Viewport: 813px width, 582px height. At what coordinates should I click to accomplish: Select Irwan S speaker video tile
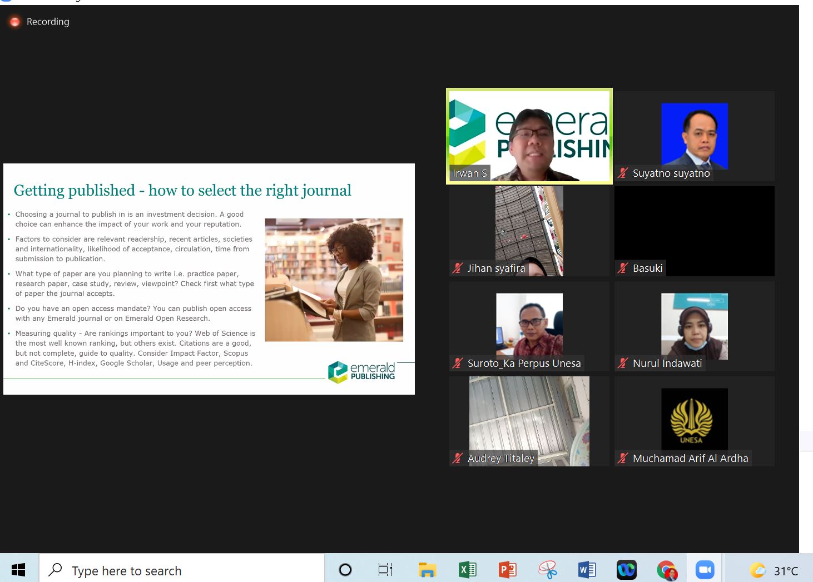(529, 136)
